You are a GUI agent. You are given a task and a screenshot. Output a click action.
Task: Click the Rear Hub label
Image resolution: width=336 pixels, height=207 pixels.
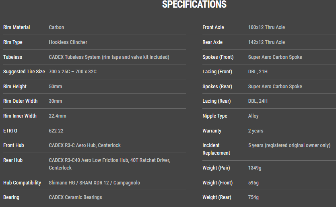pyautogui.click(x=13, y=160)
